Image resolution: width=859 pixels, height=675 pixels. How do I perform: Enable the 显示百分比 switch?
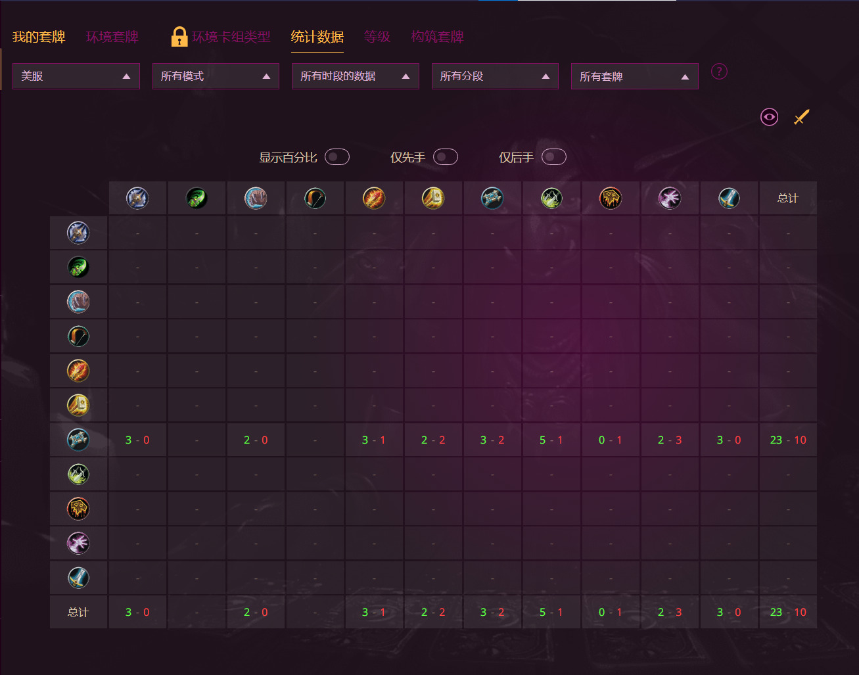coord(337,157)
